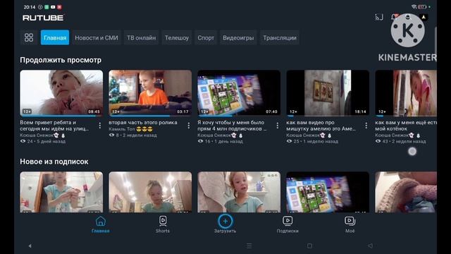Tap '16 • 1 день назад' view count

click(221, 141)
